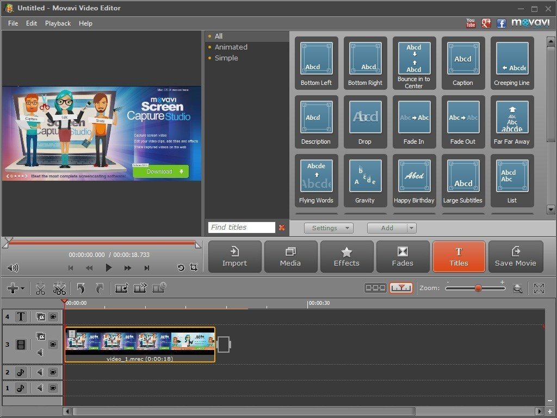This screenshot has height=418, width=557.
Task: Click the Save Movie button
Action: (516, 257)
